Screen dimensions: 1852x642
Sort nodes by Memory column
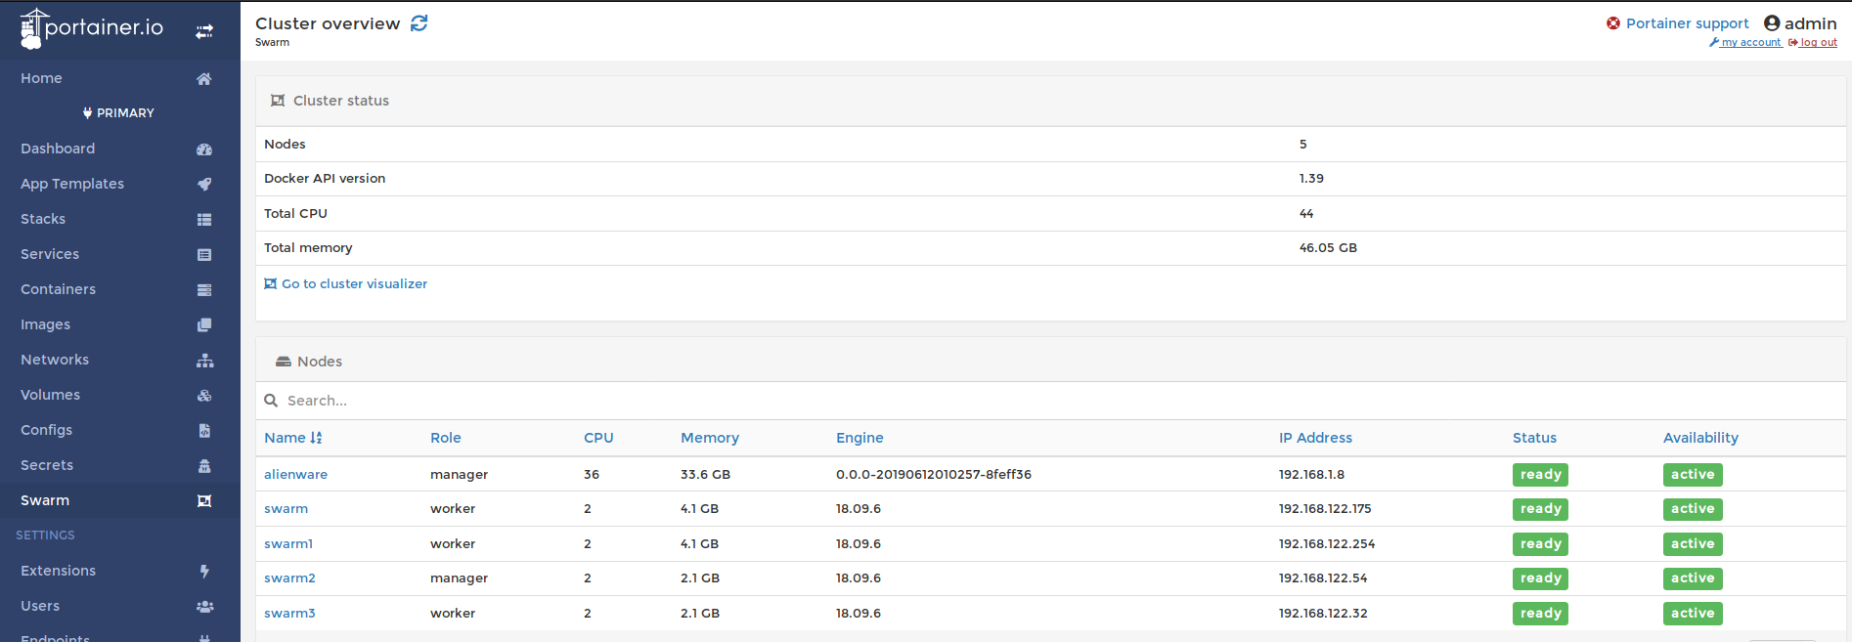(x=710, y=439)
